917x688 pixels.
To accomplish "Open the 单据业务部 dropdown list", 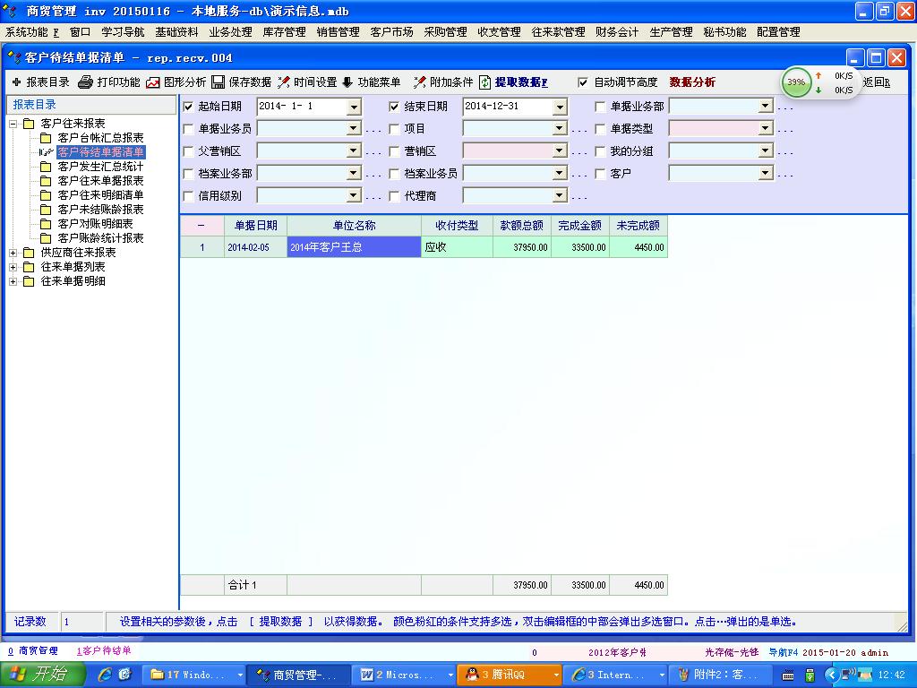I will [x=765, y=107].
